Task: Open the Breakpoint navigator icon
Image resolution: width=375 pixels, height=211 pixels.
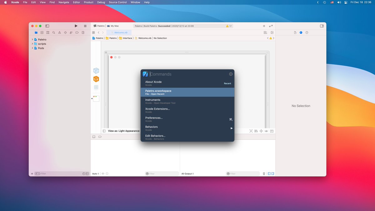Action: pos(77,33)
